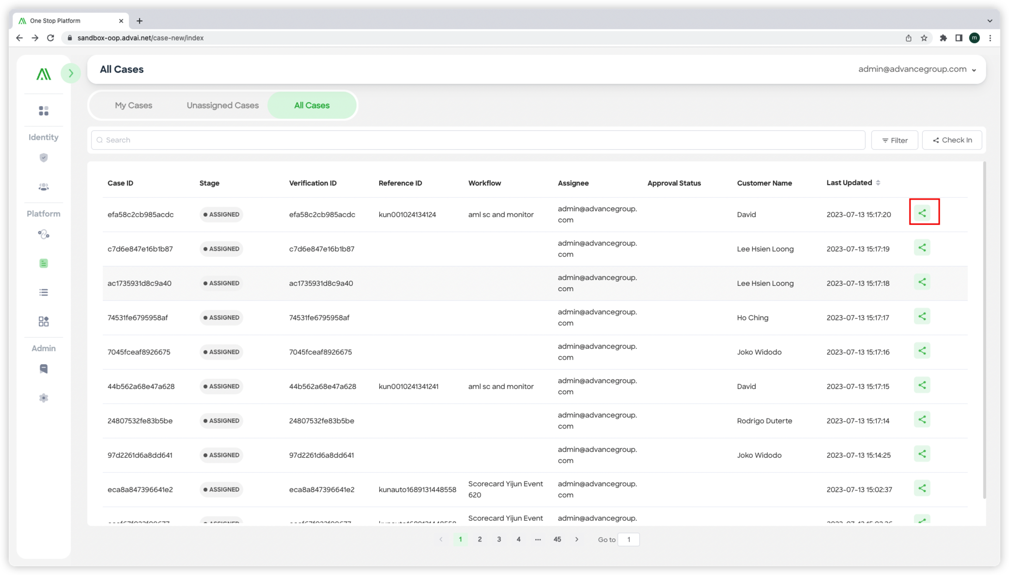
Task: Open the admin@advancegroup.com account dropdown
Action: coord(917,69)
